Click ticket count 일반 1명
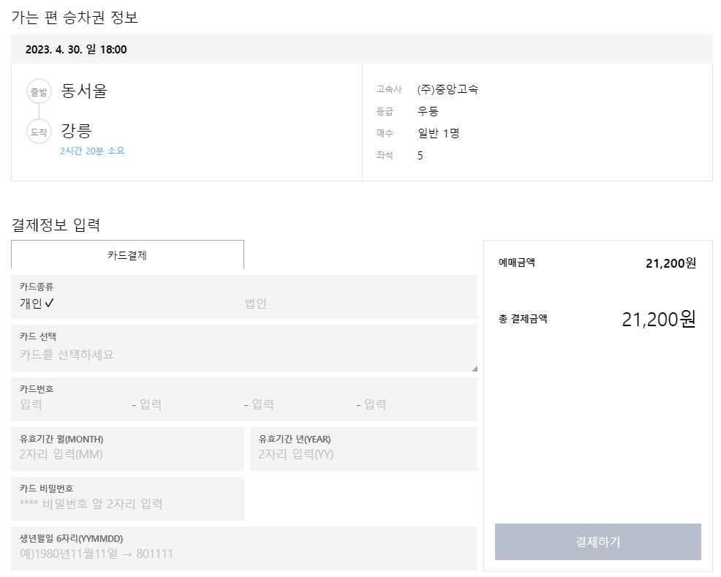 click(x=438, y=133)
